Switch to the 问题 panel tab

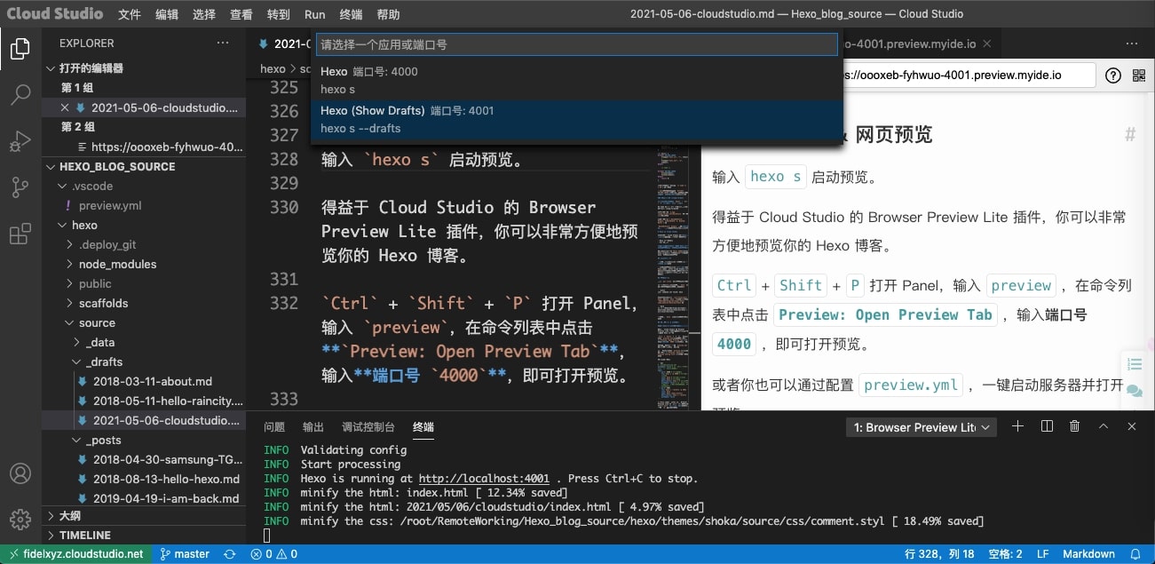[274, 427]
